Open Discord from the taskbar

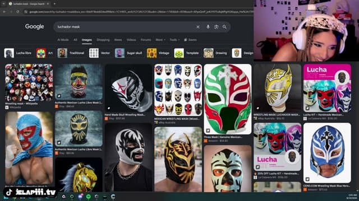click(80, 197)
